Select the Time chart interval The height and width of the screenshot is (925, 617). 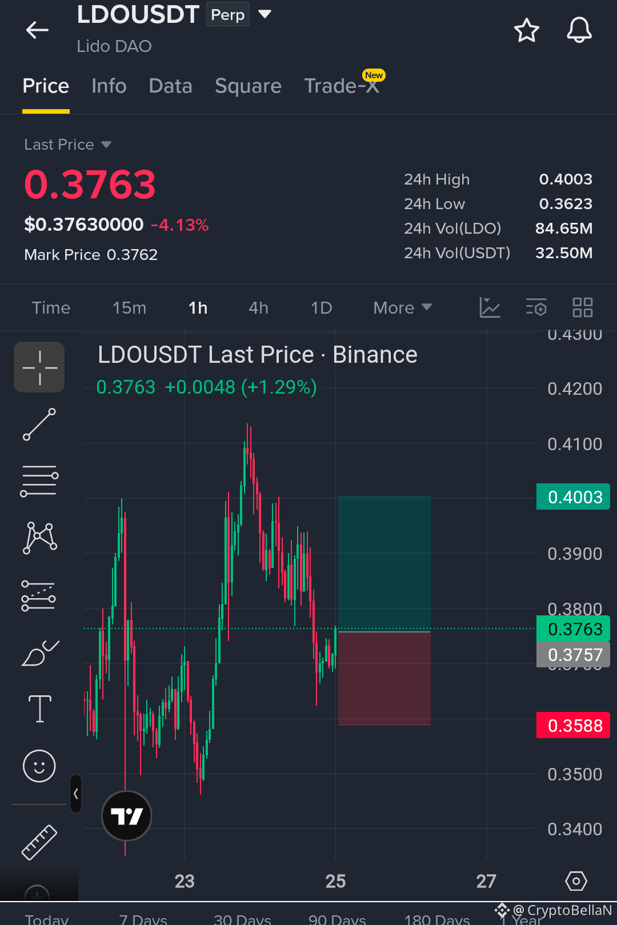[51, 308]
